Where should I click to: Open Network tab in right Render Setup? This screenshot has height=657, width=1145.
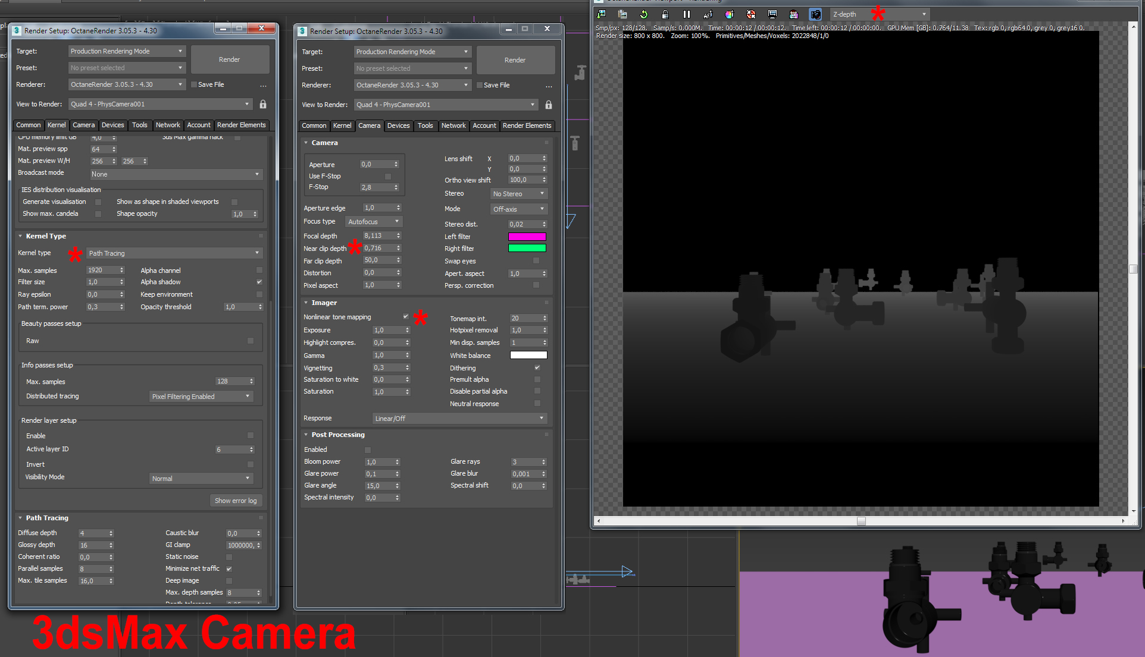click(x=453, y=125)
